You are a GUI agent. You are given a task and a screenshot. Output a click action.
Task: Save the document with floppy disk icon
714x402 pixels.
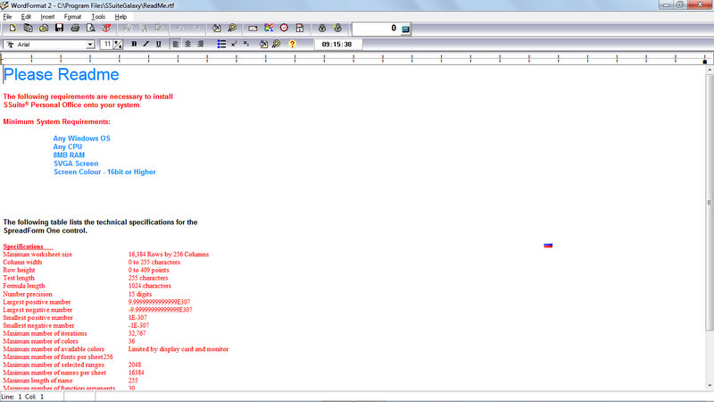point(59,29)
